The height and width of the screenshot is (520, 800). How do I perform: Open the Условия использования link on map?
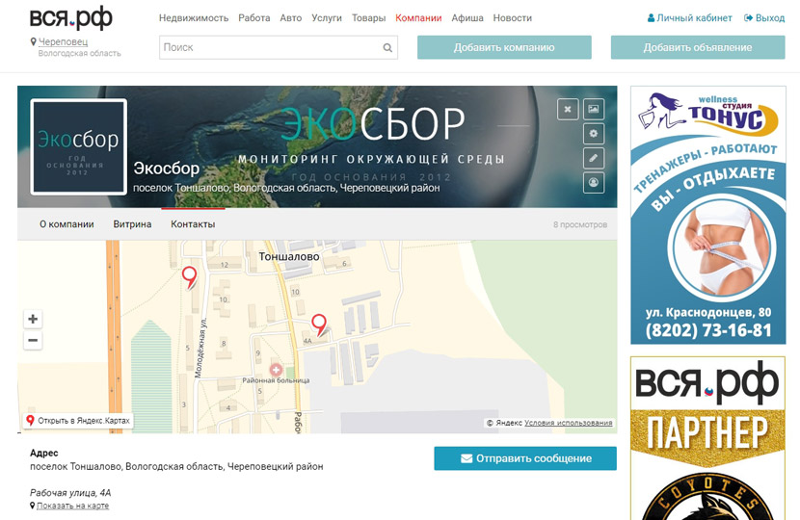pyautogui.click(x=569, y=423)
